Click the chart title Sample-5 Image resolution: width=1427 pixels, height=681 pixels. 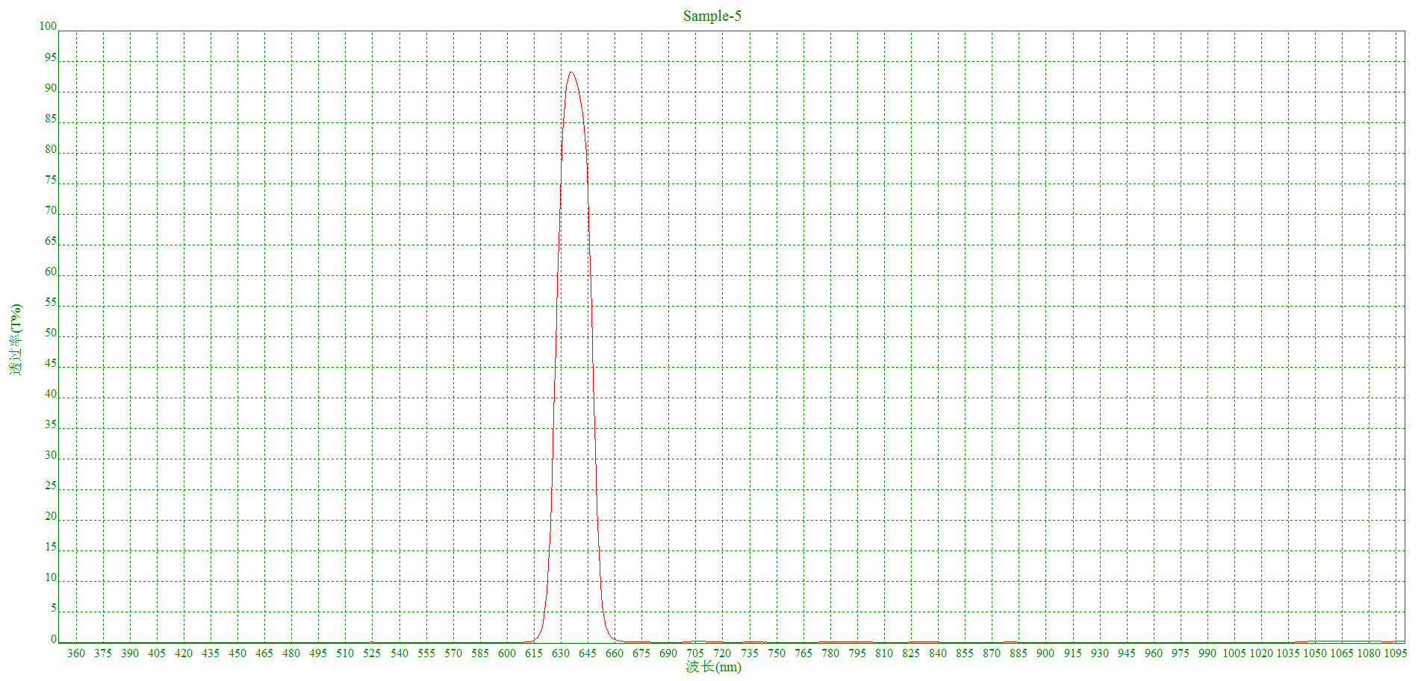click(x=712, y=16)
